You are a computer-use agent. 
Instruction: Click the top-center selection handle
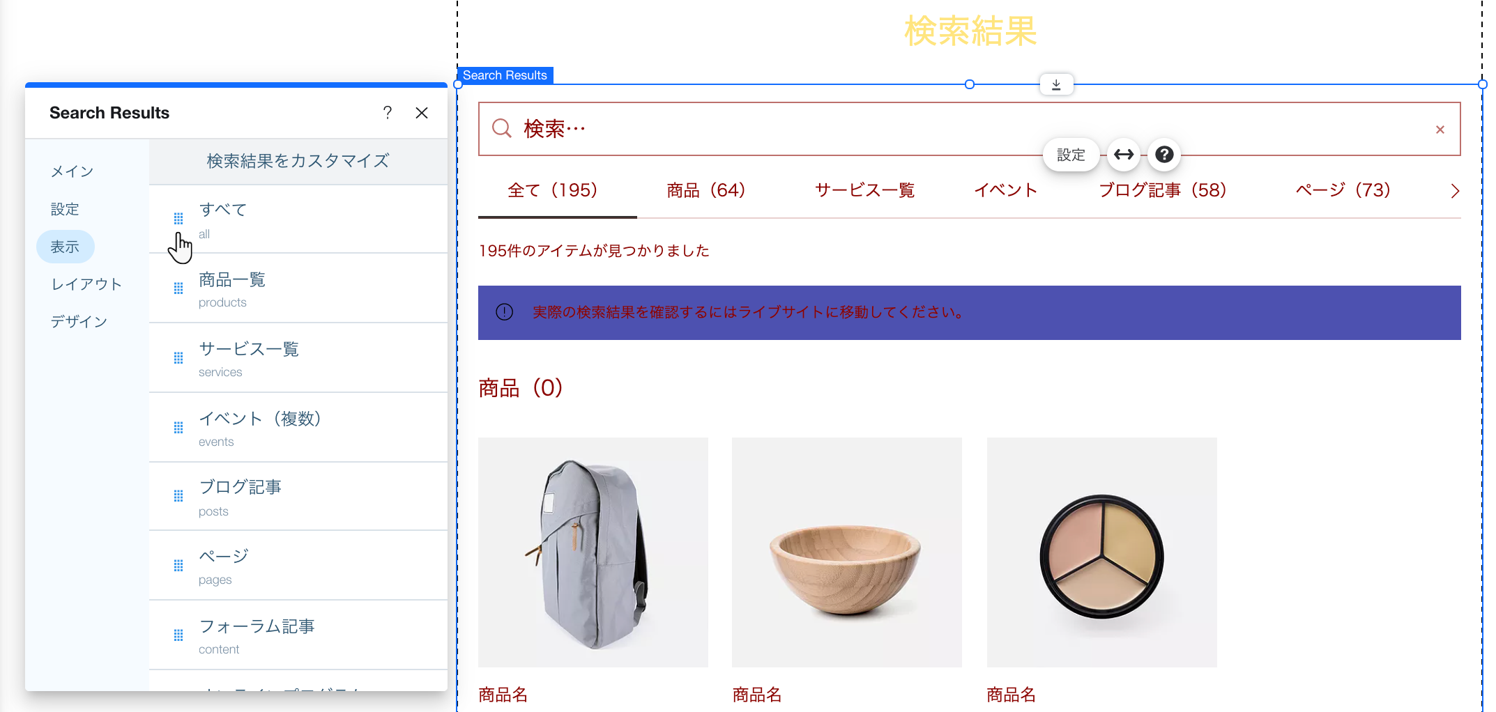pyautogui.click(x=970, y=84)
